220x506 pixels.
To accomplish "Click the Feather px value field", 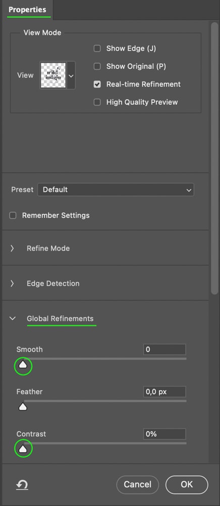I will pyautogui.click(x=164, y=392).
